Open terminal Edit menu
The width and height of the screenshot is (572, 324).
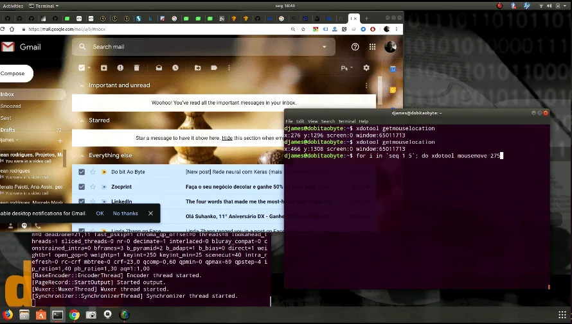[x=300, y=121]
